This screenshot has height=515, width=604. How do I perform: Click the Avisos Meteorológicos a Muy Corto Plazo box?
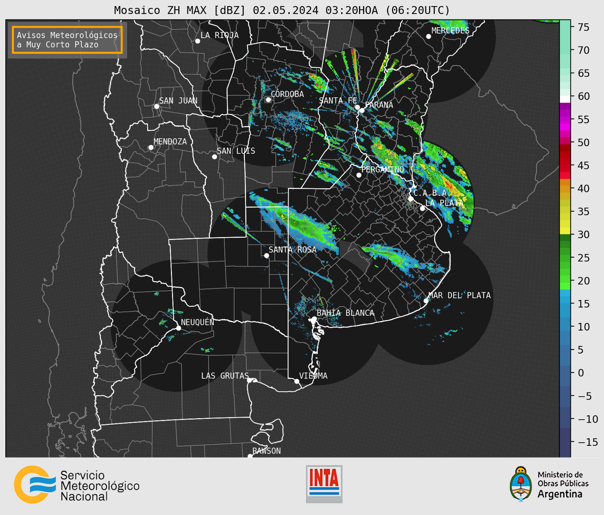pos(67,40)
